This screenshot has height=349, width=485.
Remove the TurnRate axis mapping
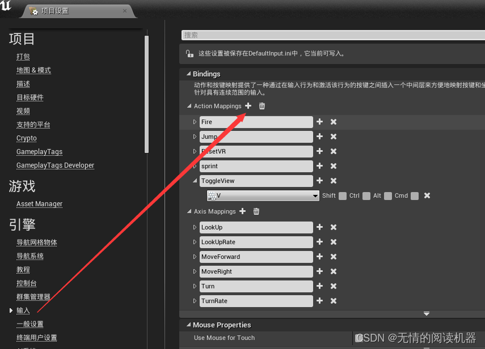tap(333, 300)
